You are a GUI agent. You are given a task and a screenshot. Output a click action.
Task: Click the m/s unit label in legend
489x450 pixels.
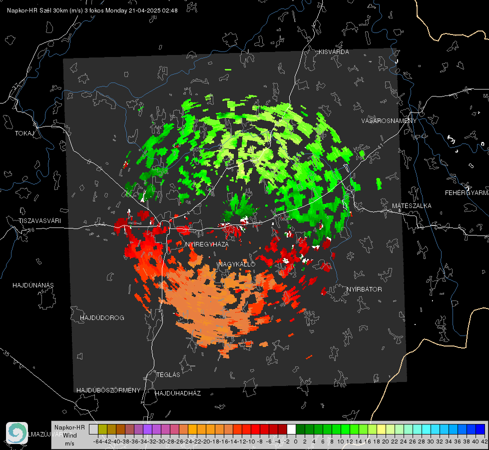coord(69,443)
